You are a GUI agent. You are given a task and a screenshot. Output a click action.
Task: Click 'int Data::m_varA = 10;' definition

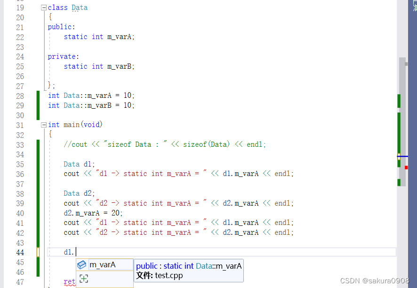91,96
